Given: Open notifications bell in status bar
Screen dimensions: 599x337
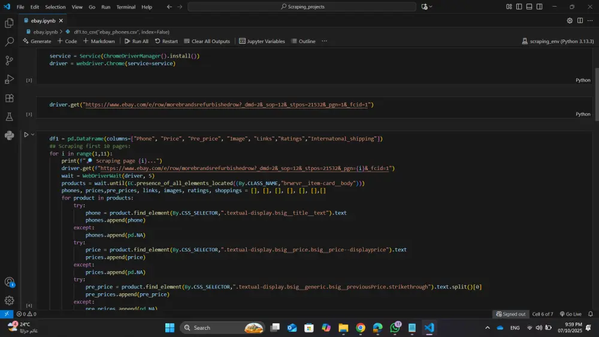Looking at the screenshot, I should (591, 314).
